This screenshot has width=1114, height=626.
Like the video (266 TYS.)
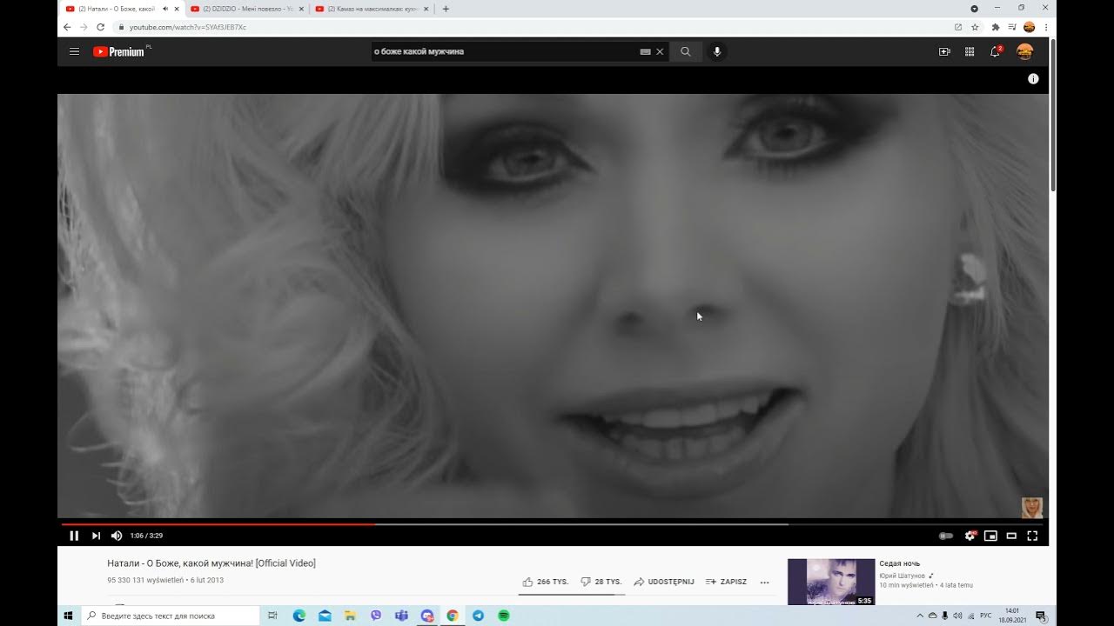coord(545,582)
